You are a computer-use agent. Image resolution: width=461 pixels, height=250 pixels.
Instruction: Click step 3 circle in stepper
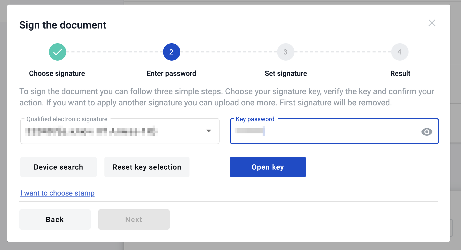point(286,52)
